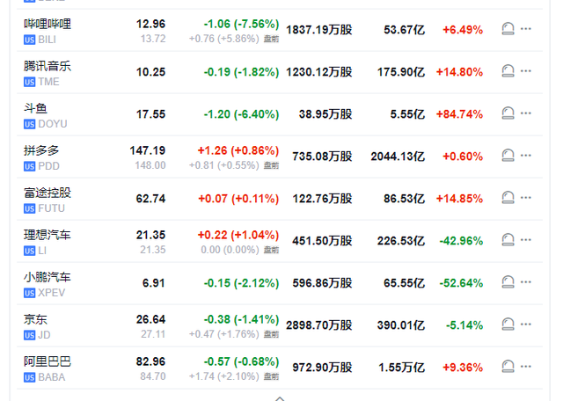563x401 pixels.
Task: Open three-dot menu on PDD row
Action: (x=526, y=156)
